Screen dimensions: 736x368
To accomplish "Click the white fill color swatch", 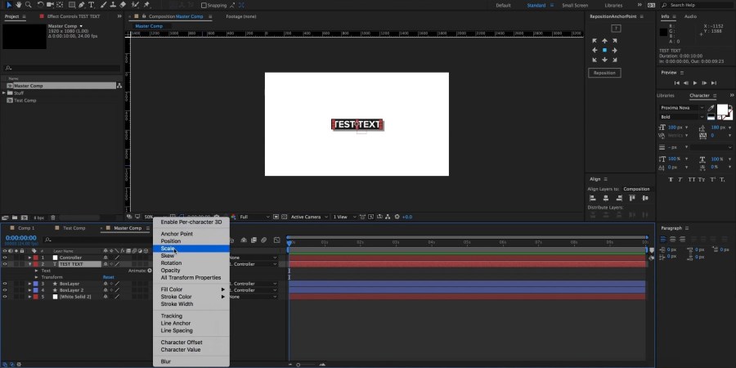I will [722, 110].
